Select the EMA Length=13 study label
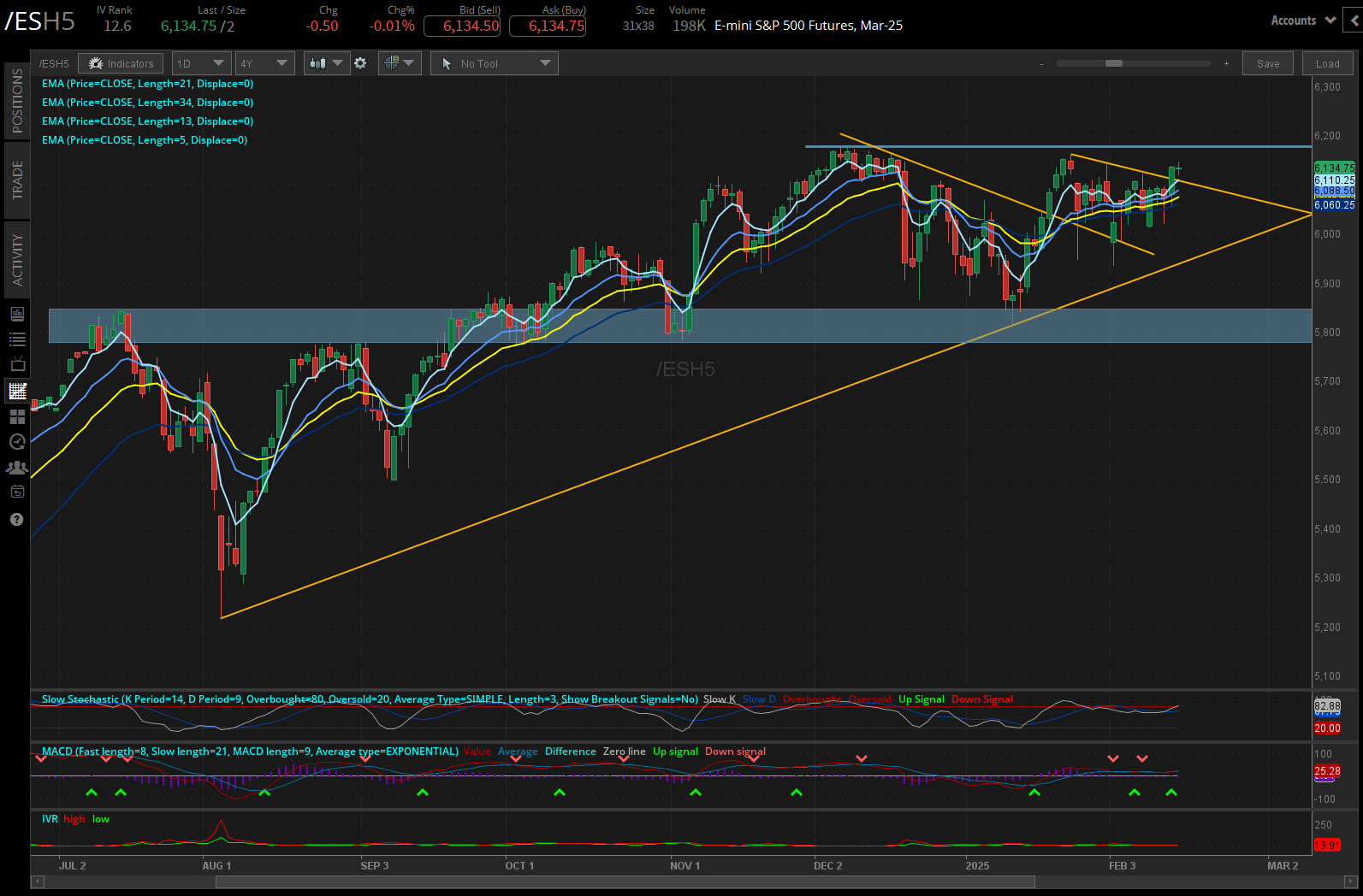This screenshot has width=1363, height=896. coord(147,121)
